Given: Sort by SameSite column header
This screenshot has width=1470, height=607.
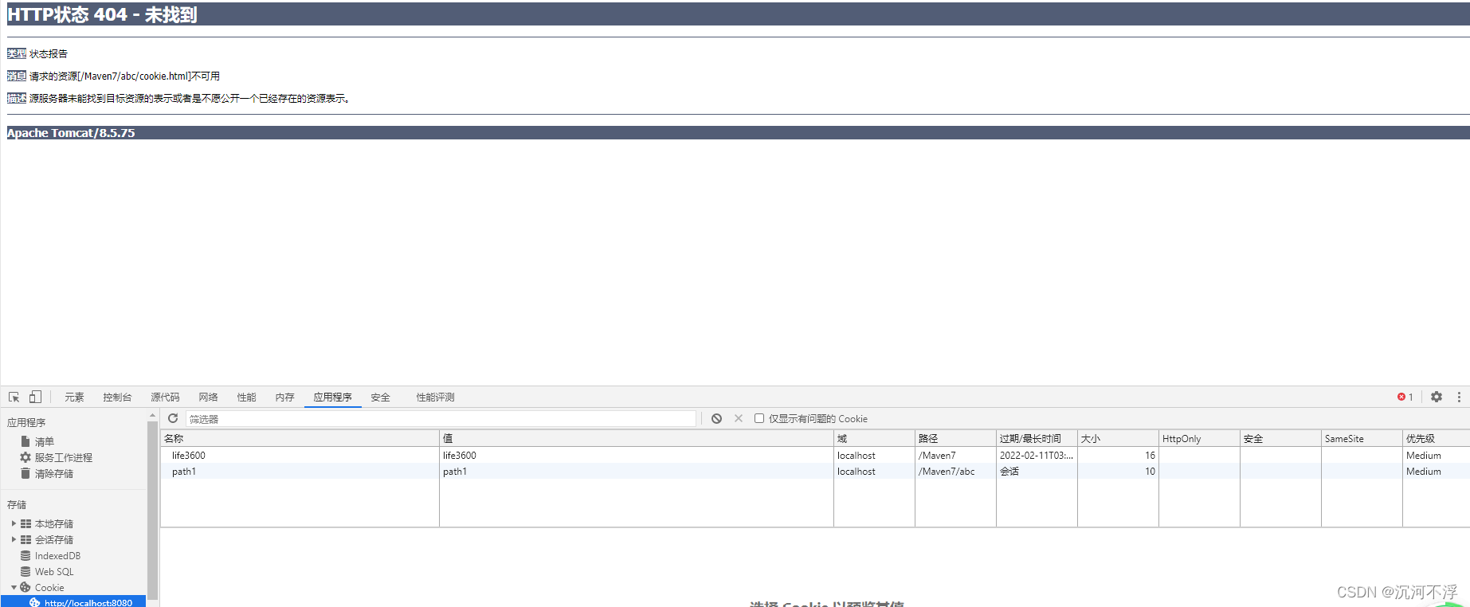Looking at the screenshot, I should pyautogui.click(x=1362, y=438).
